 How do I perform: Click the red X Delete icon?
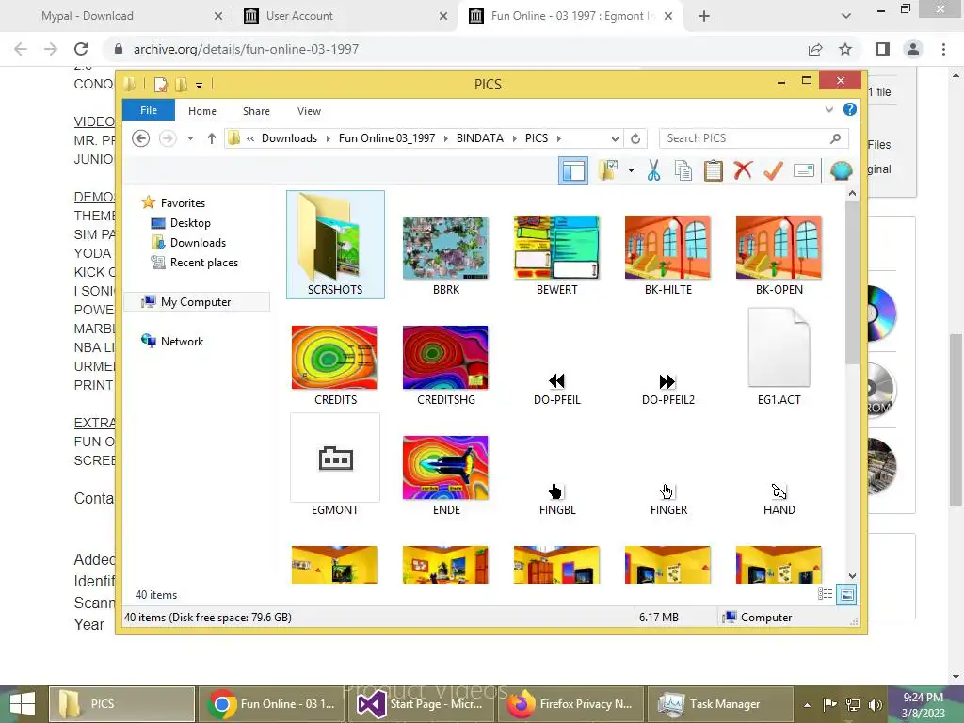click(x=743, y=170)
